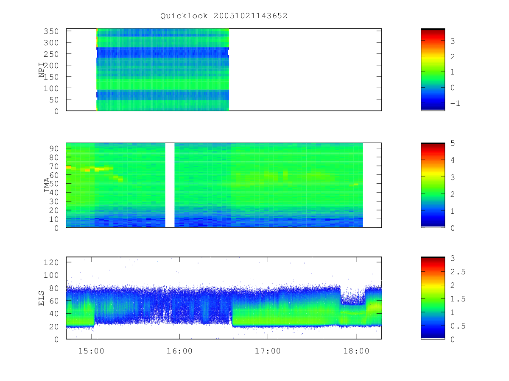
Task: Click the ELS color scale bar
Action: click(x=433, y=298)
